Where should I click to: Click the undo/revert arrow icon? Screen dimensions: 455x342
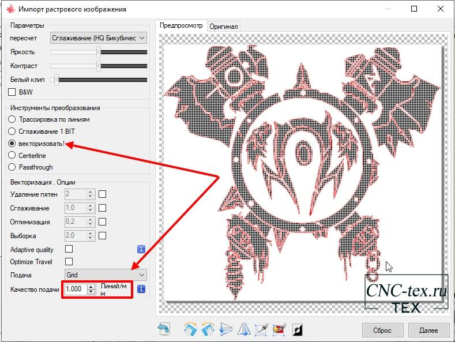[164, 329]
